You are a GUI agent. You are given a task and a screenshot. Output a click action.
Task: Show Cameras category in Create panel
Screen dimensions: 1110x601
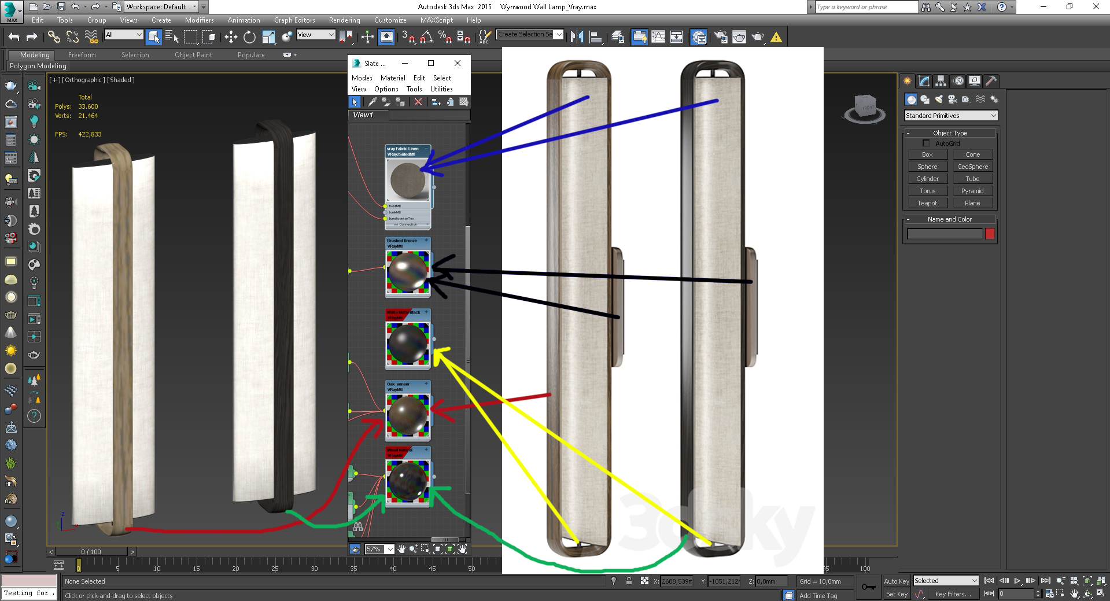[952, 99]
